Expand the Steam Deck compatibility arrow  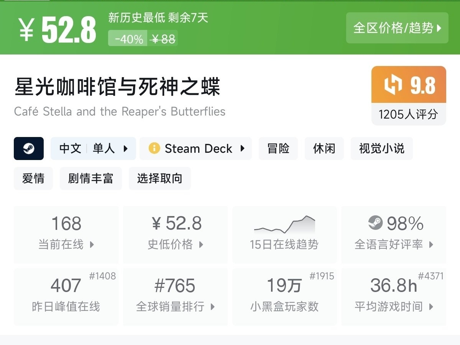(x=242, y=149)
